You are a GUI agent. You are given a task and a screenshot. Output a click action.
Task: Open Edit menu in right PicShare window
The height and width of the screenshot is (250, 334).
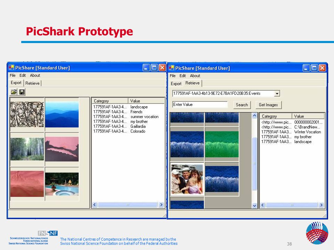(x=183, y=76)
